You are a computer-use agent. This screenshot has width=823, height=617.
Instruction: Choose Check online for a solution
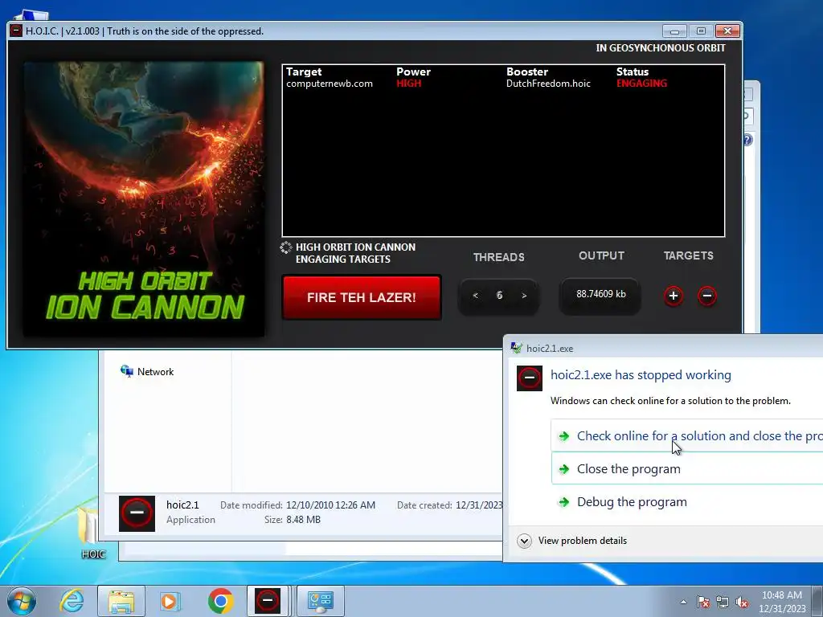pos(686,435)
